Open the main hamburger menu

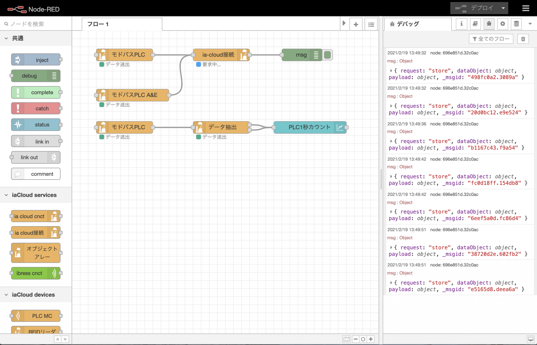pyautogui.click(x=525, y=8)
